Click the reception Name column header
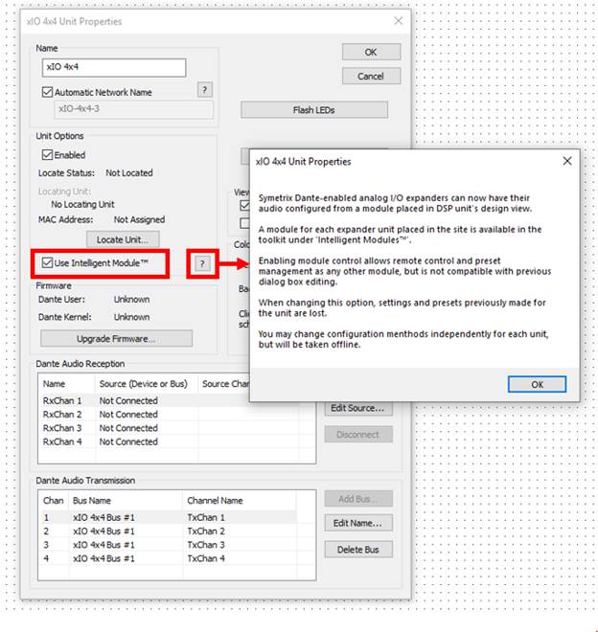 [x=67, y=384]
